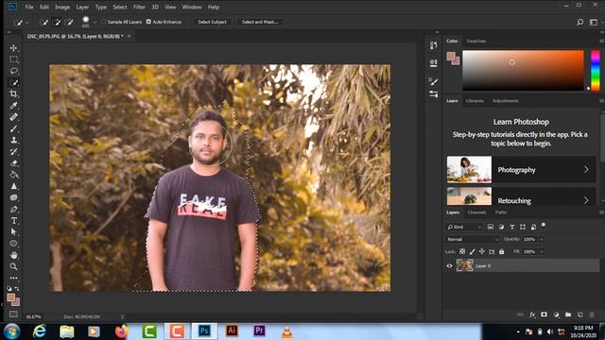
Task: Open the Normal blending mode dropdown
Action: click(473, 239)
